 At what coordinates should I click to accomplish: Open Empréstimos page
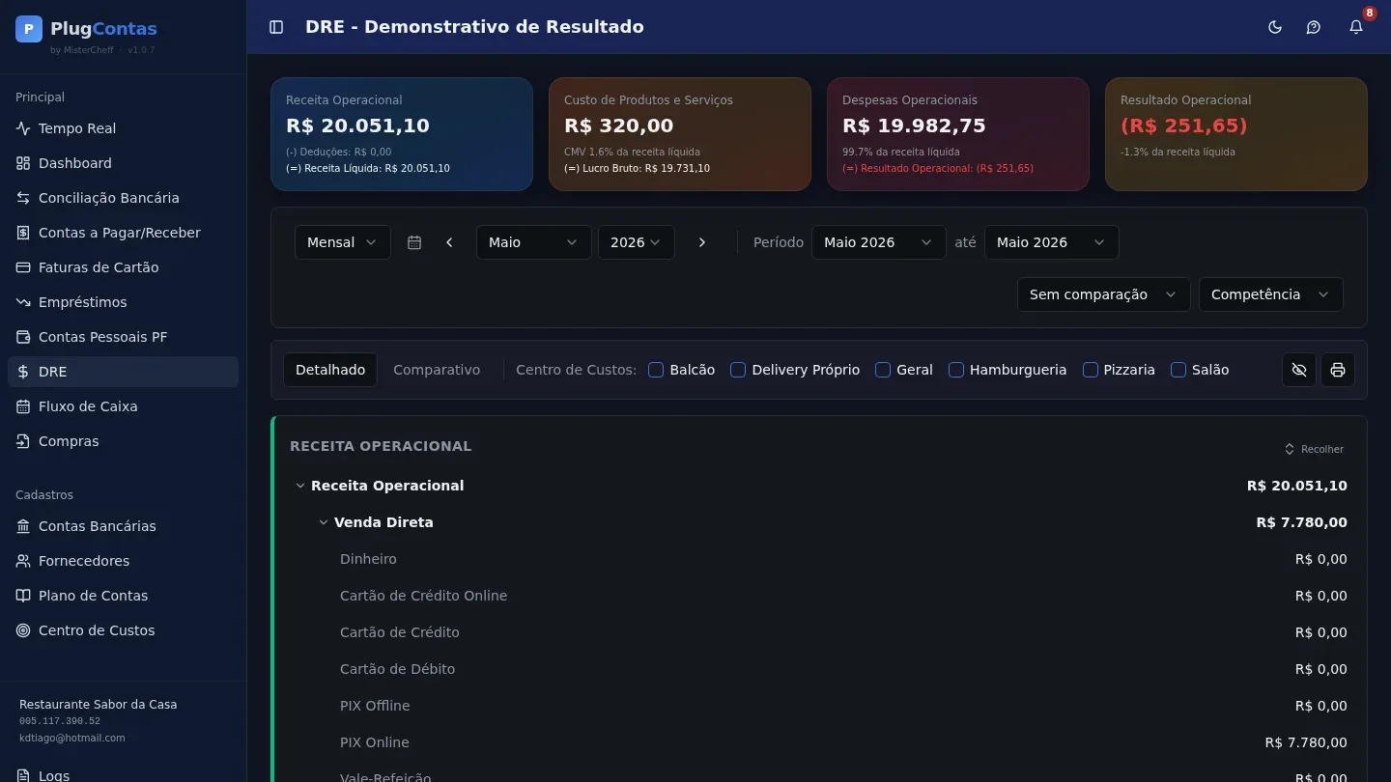tap(123, 302)
